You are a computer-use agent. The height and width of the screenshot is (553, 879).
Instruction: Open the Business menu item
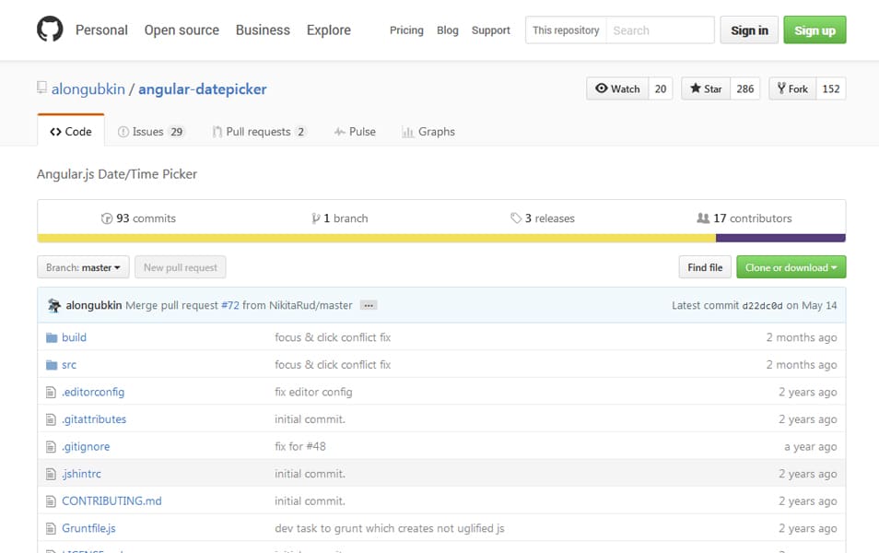[x=263, y=30]
